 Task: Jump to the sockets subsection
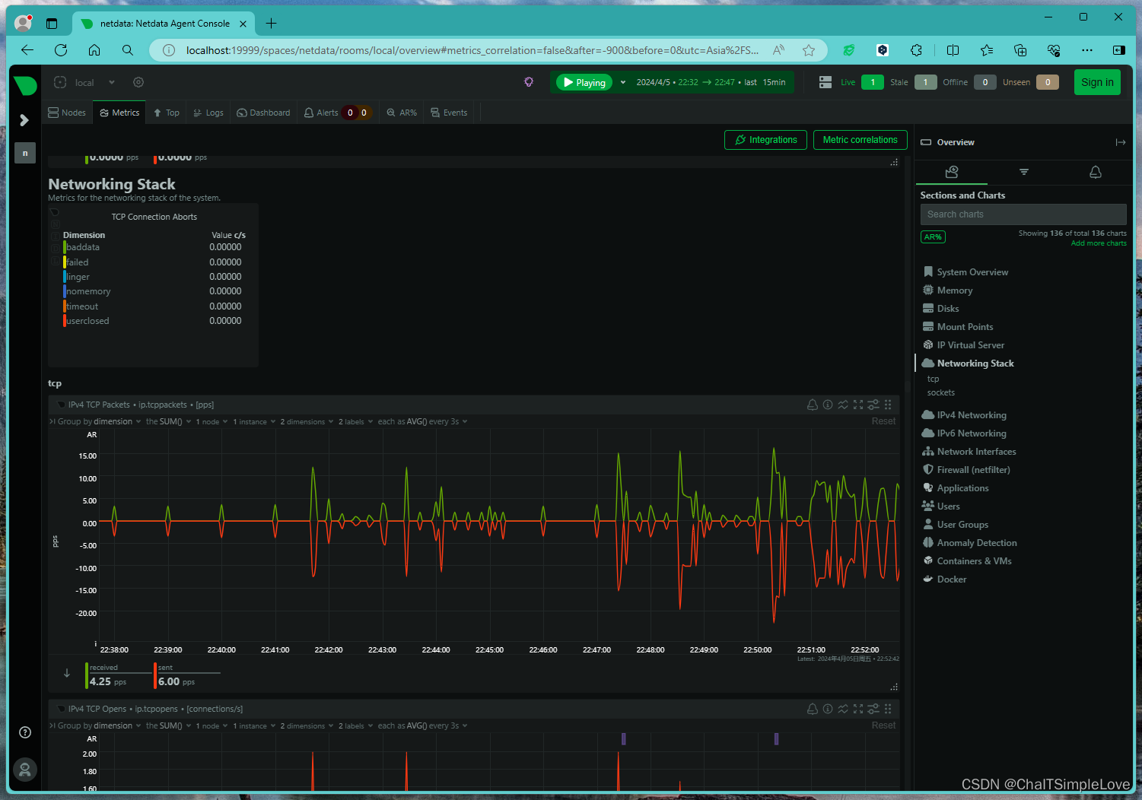click(940, 392)
